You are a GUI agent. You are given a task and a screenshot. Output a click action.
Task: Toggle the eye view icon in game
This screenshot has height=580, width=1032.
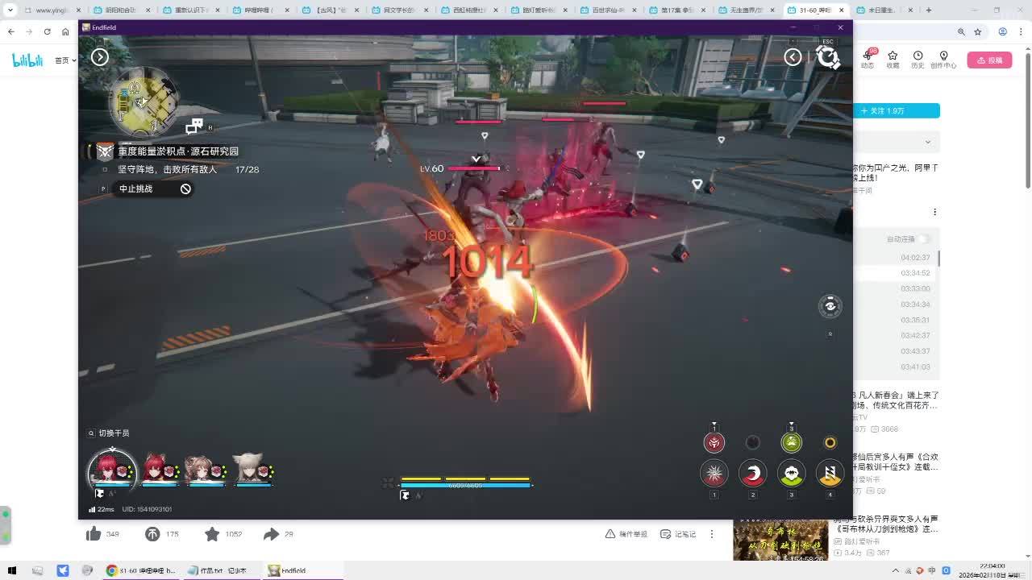tap(830, 306)
